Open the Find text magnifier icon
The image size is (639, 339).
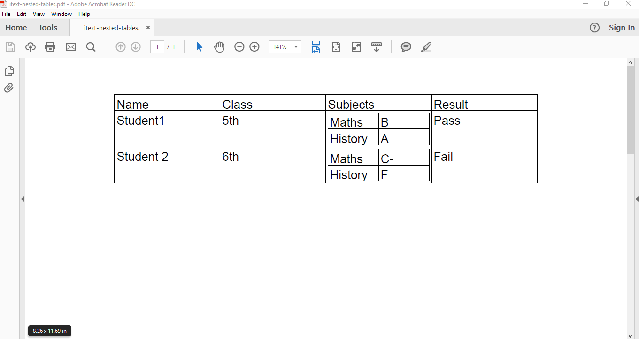(91, 47)
